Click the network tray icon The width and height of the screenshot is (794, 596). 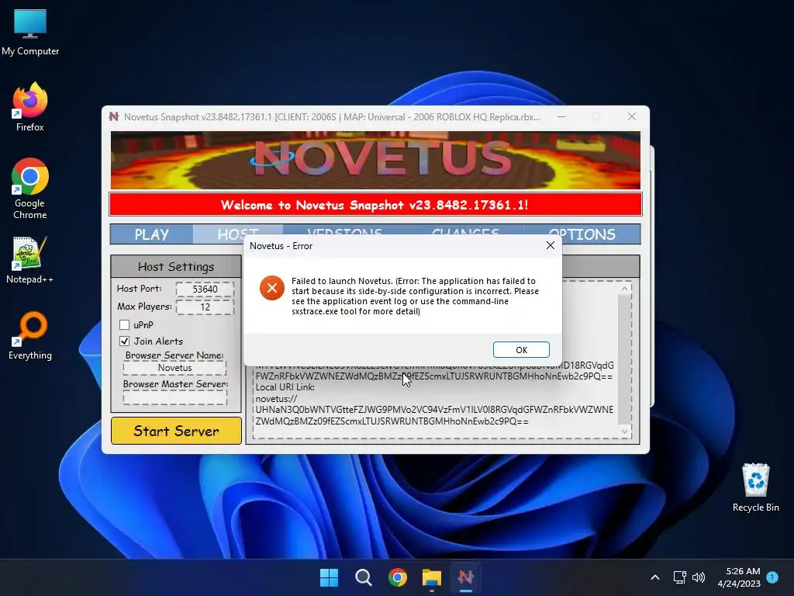pos(679,577)
